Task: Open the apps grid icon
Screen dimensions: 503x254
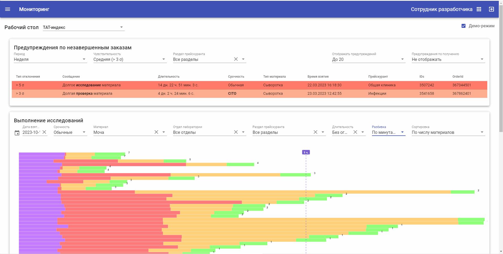Action: 479,9
